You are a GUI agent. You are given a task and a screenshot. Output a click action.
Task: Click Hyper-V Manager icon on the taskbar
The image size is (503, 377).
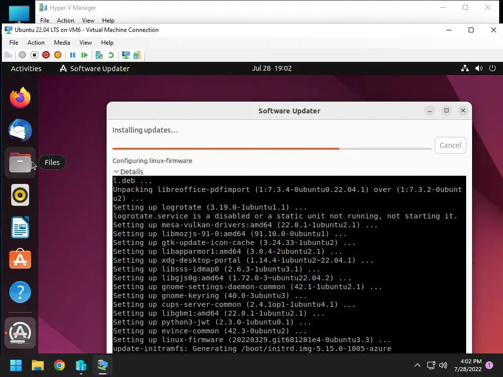[81, 365]
